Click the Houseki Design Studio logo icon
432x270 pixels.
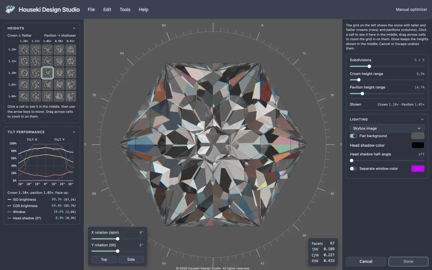tap(10, 9)
